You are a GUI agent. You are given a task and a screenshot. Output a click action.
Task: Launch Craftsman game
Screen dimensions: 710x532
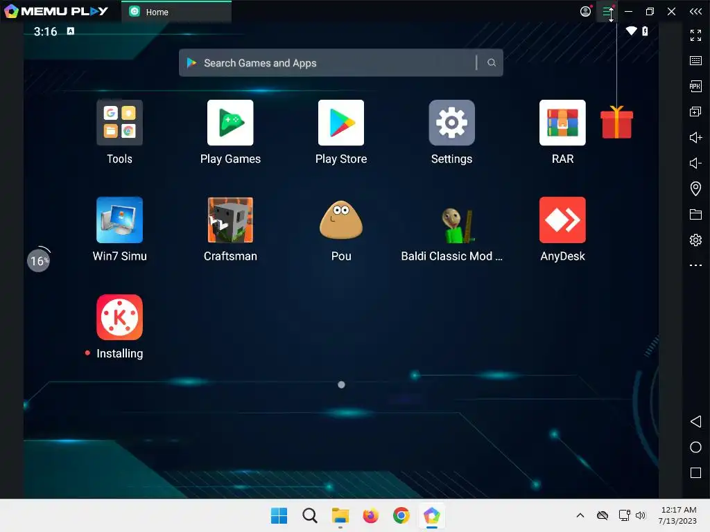[x=230, y=220]
